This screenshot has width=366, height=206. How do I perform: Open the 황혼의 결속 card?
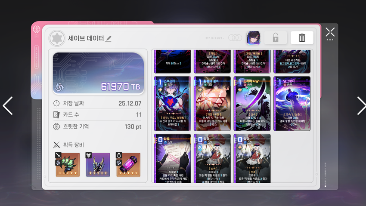[x=212, y=104]
